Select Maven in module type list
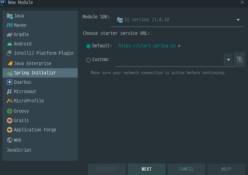Viewport: 248px width, 175px height. 40,25
